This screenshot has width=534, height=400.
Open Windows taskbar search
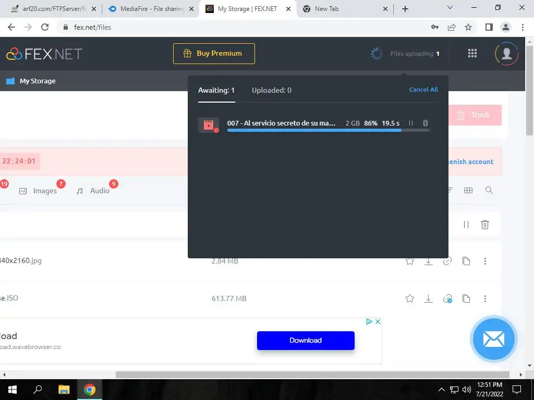[x=38, y=390]
